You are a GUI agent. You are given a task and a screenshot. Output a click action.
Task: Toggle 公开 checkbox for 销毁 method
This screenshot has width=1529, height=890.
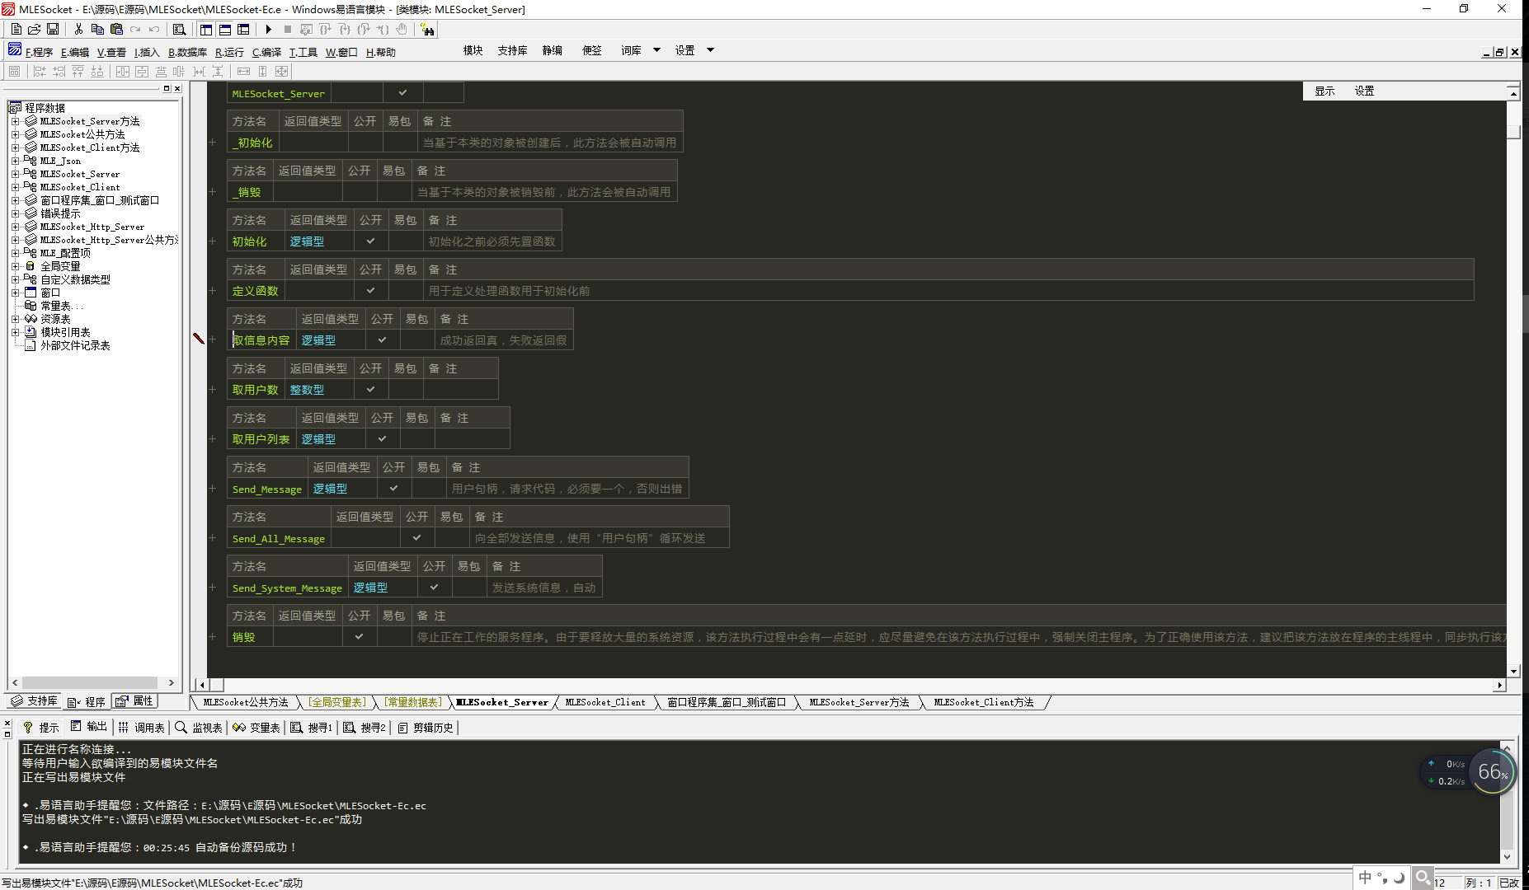coord(359,637)
